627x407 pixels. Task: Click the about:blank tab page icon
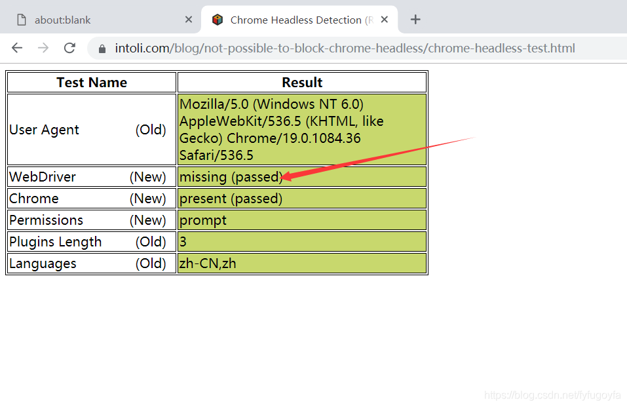22,20
